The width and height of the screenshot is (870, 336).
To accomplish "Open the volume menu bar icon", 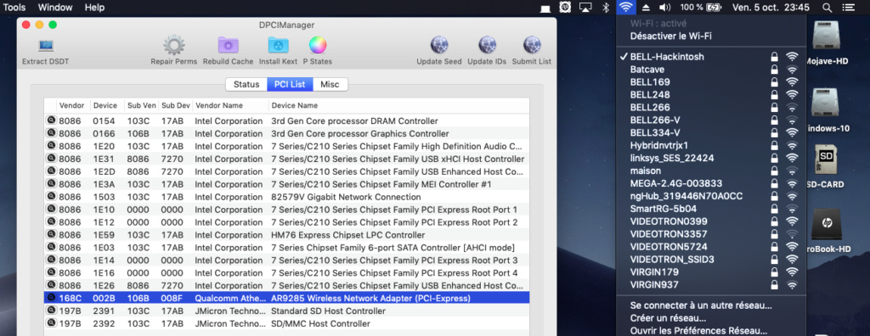I will (x=664, y=7).
